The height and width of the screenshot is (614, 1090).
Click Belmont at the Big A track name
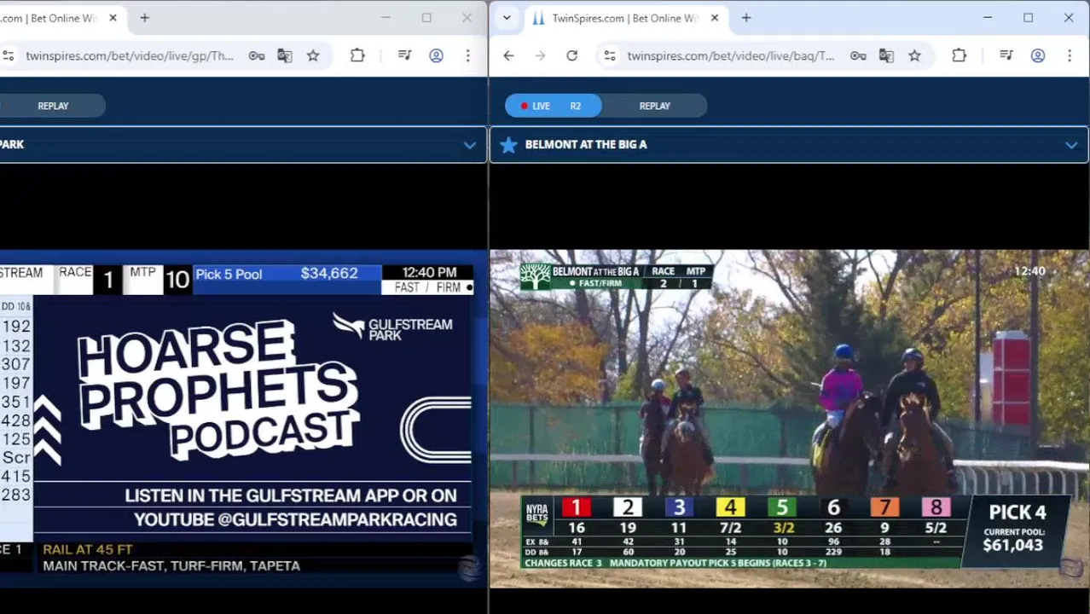point(586,145)
